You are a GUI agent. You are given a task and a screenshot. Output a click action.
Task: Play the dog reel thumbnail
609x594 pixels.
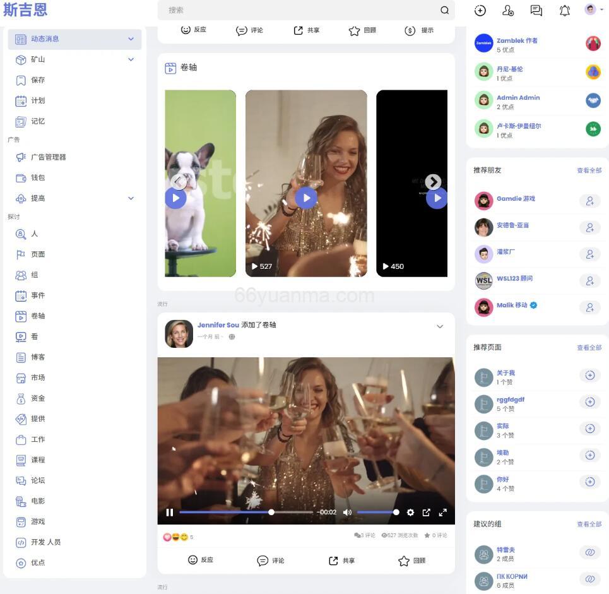[x=175, y=198]
